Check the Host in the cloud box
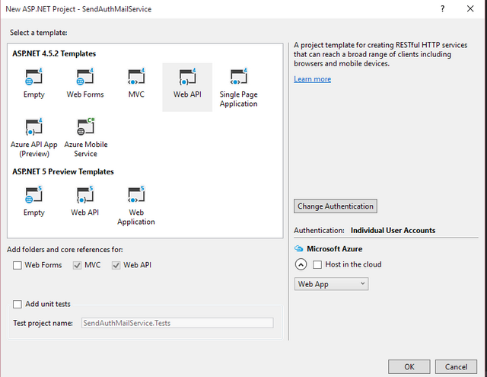 click(x=317, y=264)
